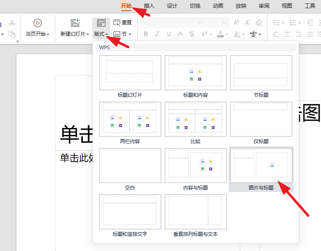This screenshot has width=321, height=251.
Task: Justify text alignment
Action: (x=310, y=34)
